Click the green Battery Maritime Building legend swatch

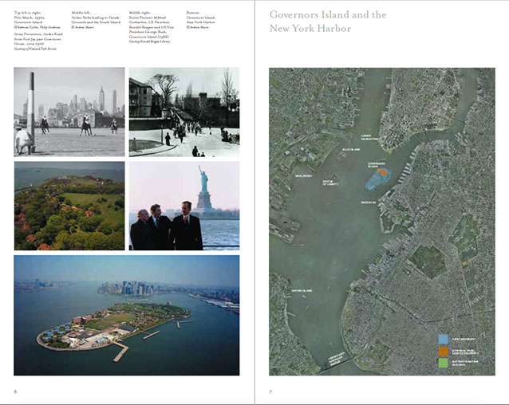(443, 362)
